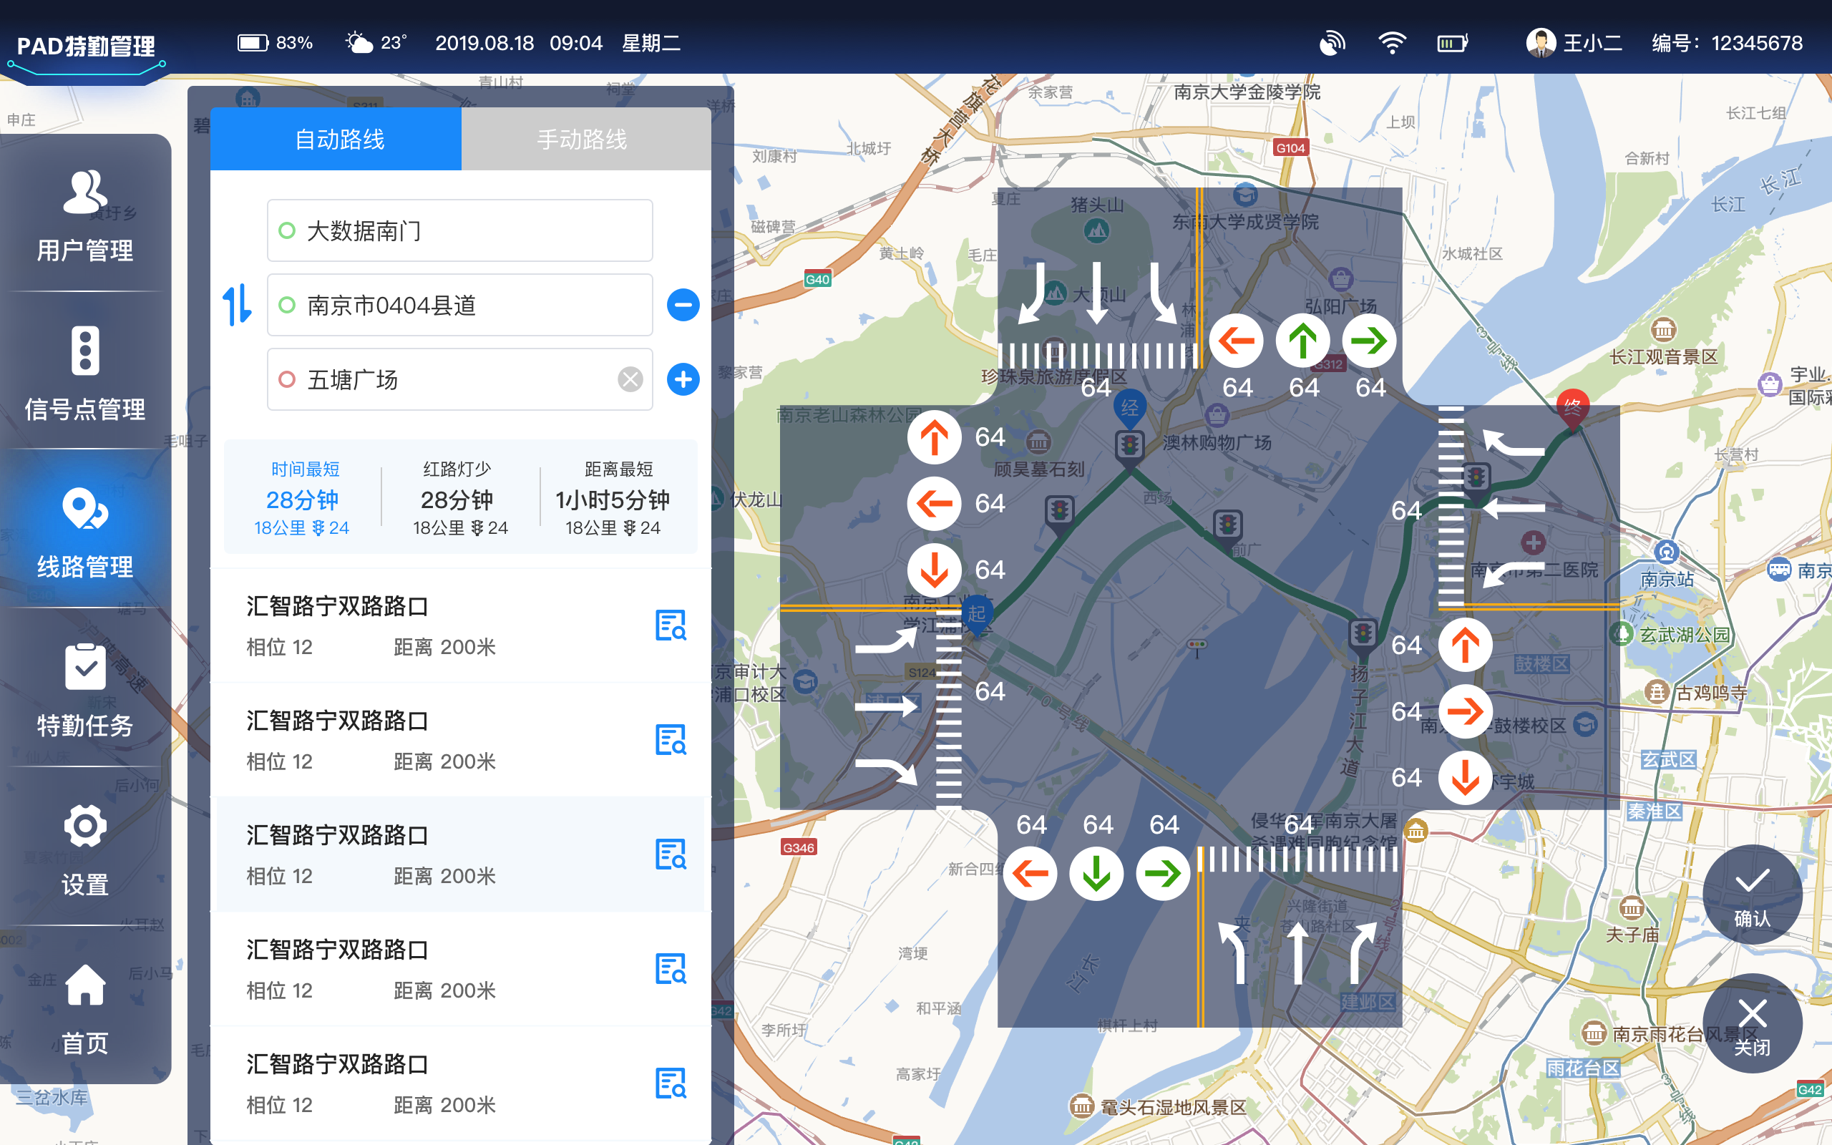Switch to 手动路线 tab
1832x1145 pixels.
pos(586,139)
